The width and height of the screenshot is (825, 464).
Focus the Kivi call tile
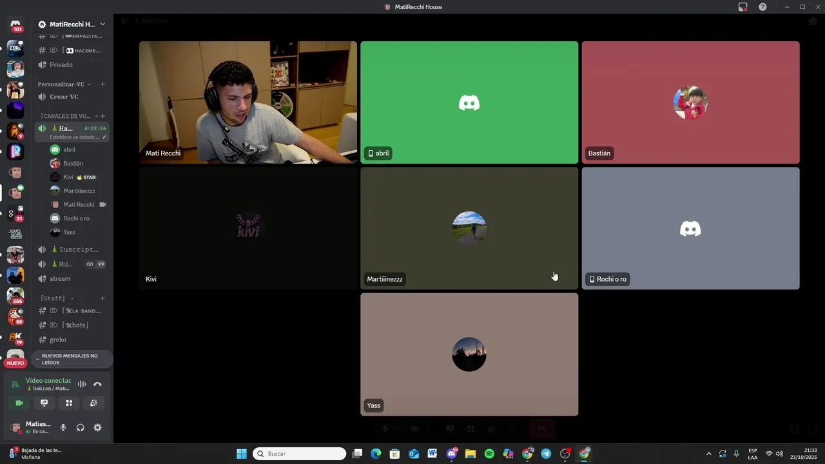248,228
